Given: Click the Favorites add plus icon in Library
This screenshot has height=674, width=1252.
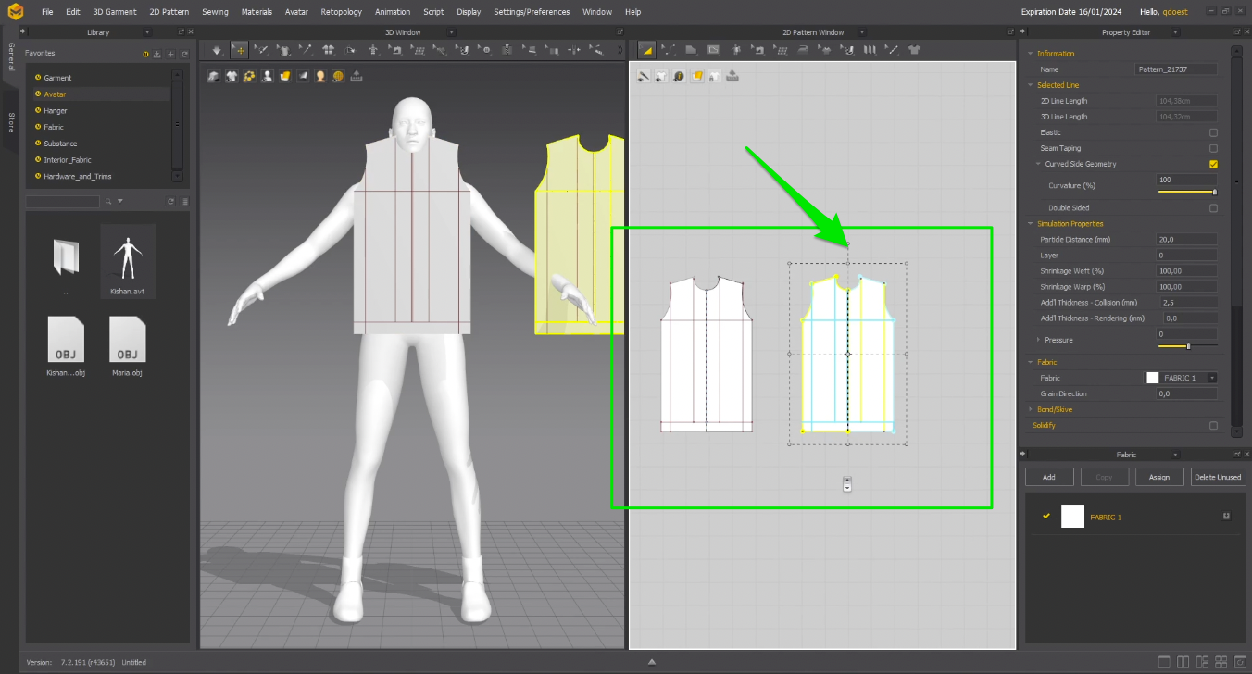Looking at the screenshot, I should tap(170, 54).
